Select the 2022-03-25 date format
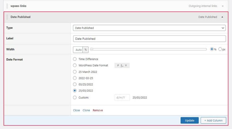 [75, 78]
